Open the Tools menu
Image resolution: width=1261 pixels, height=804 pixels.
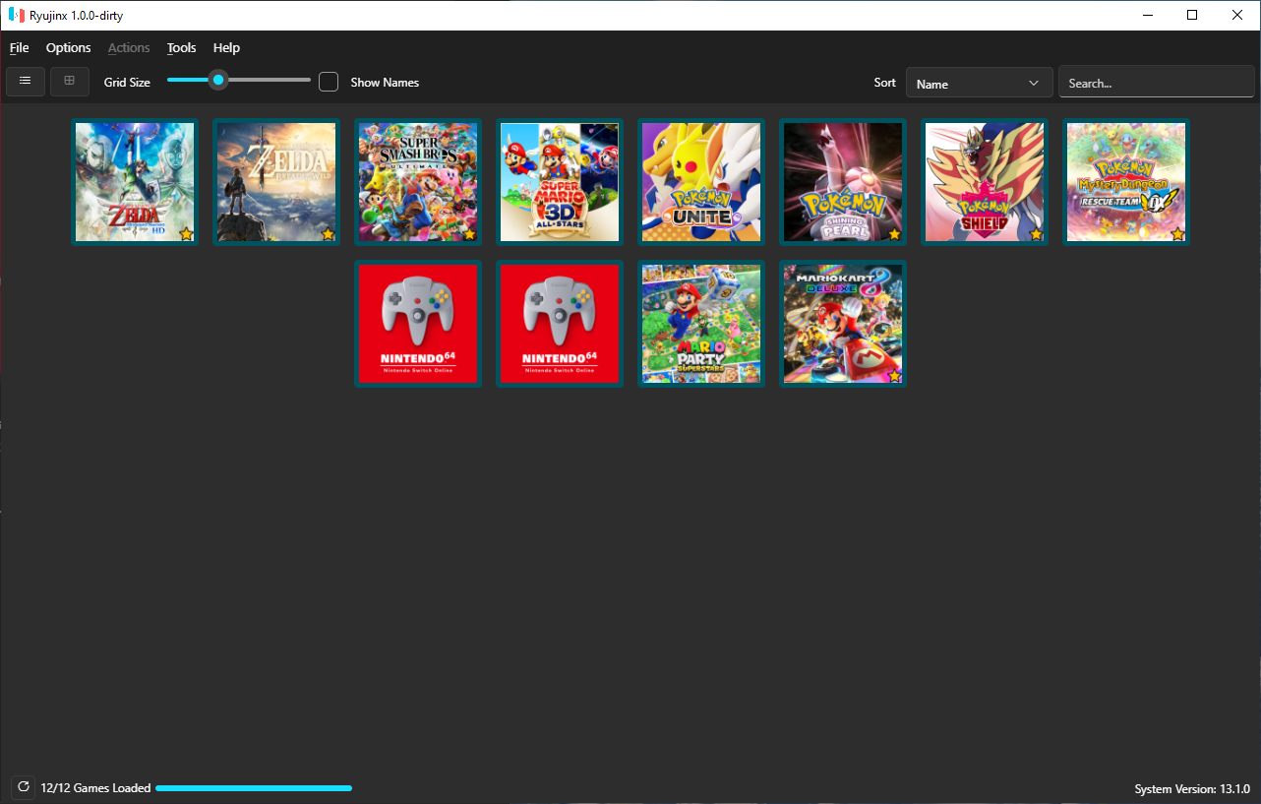(181, 47)
